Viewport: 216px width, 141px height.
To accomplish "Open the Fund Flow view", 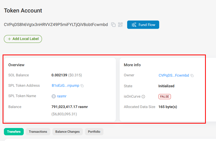I will pyautogui.click(x=143, y=25).
